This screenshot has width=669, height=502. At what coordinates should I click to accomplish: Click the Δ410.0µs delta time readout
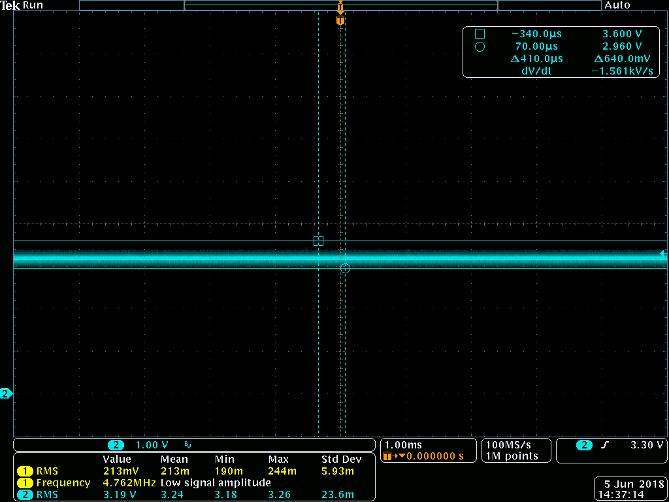click(x=536, y=59)
